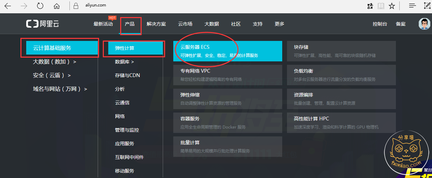Open 批量计算 product card
Screen dimensions: 432x178
point(228,147)
